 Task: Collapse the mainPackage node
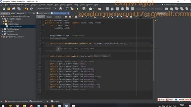pos(4,24)
